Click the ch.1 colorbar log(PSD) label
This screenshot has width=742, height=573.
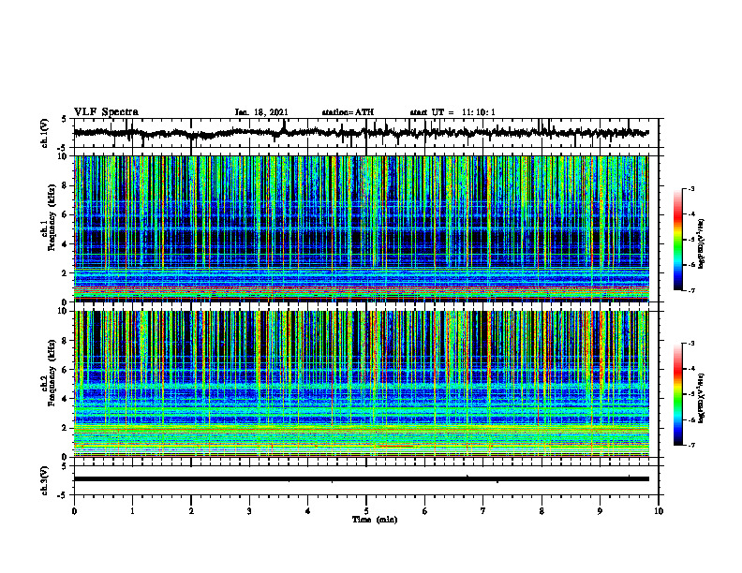coord(703,244)
